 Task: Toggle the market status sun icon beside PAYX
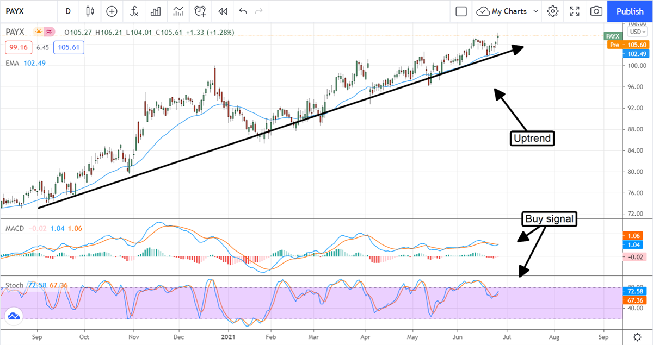tap(39, 32)
